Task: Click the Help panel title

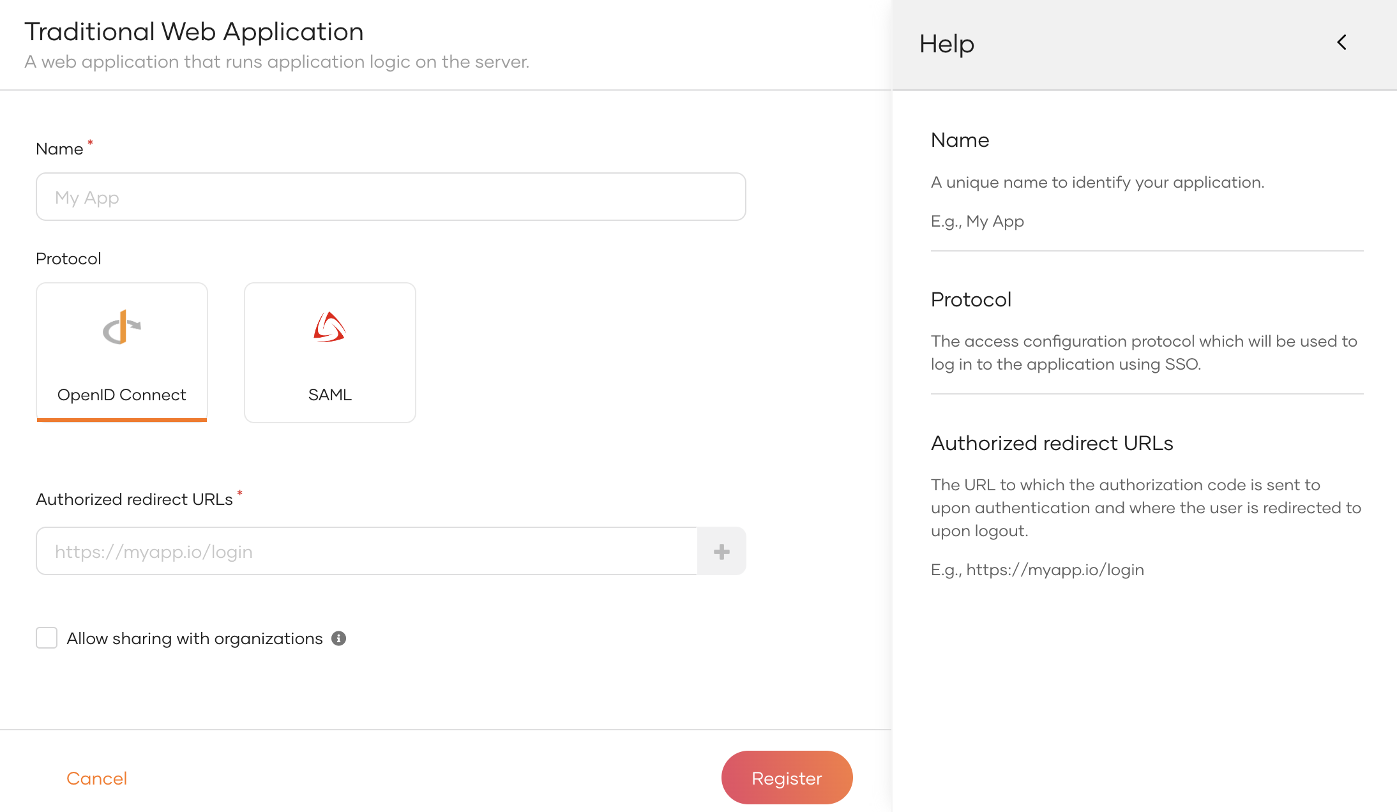Action: point(947,44)
